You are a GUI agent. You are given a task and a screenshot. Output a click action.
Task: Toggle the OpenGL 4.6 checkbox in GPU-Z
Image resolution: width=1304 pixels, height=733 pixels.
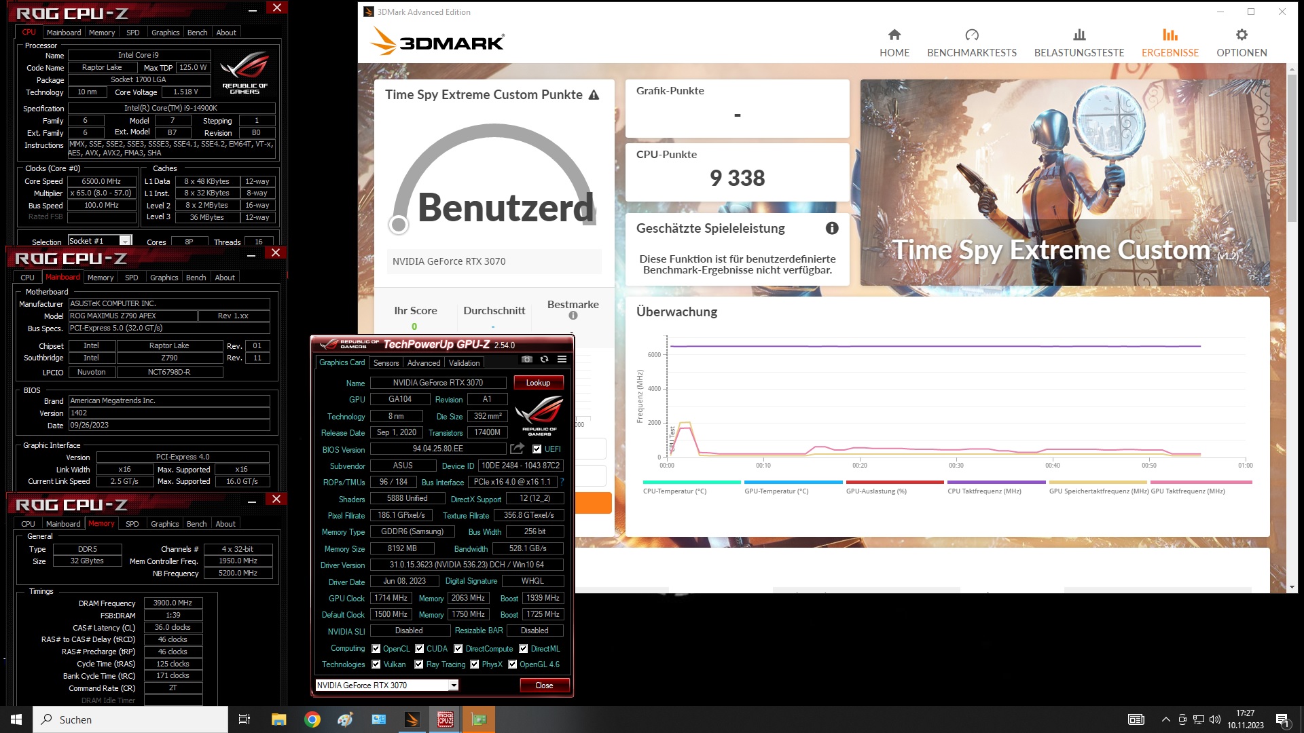click(x=512, y=664)
